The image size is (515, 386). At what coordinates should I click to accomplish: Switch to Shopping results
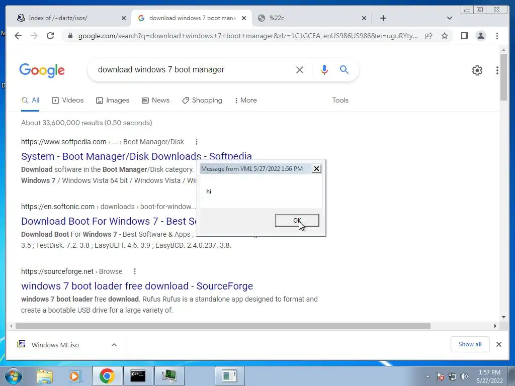point(202,100)
